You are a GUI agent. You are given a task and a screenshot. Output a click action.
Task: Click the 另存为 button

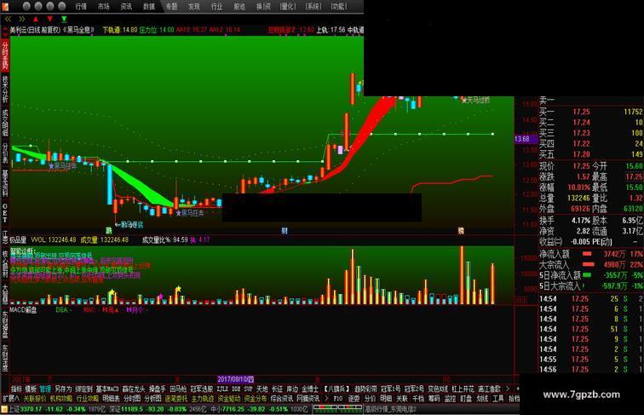(63, 389)
